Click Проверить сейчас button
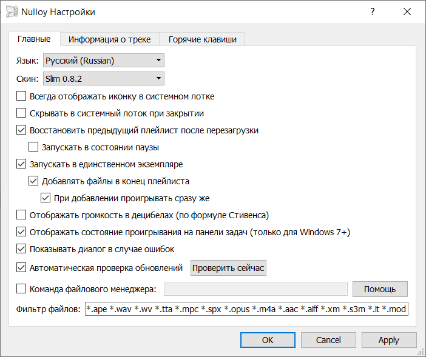 point(228,268)
